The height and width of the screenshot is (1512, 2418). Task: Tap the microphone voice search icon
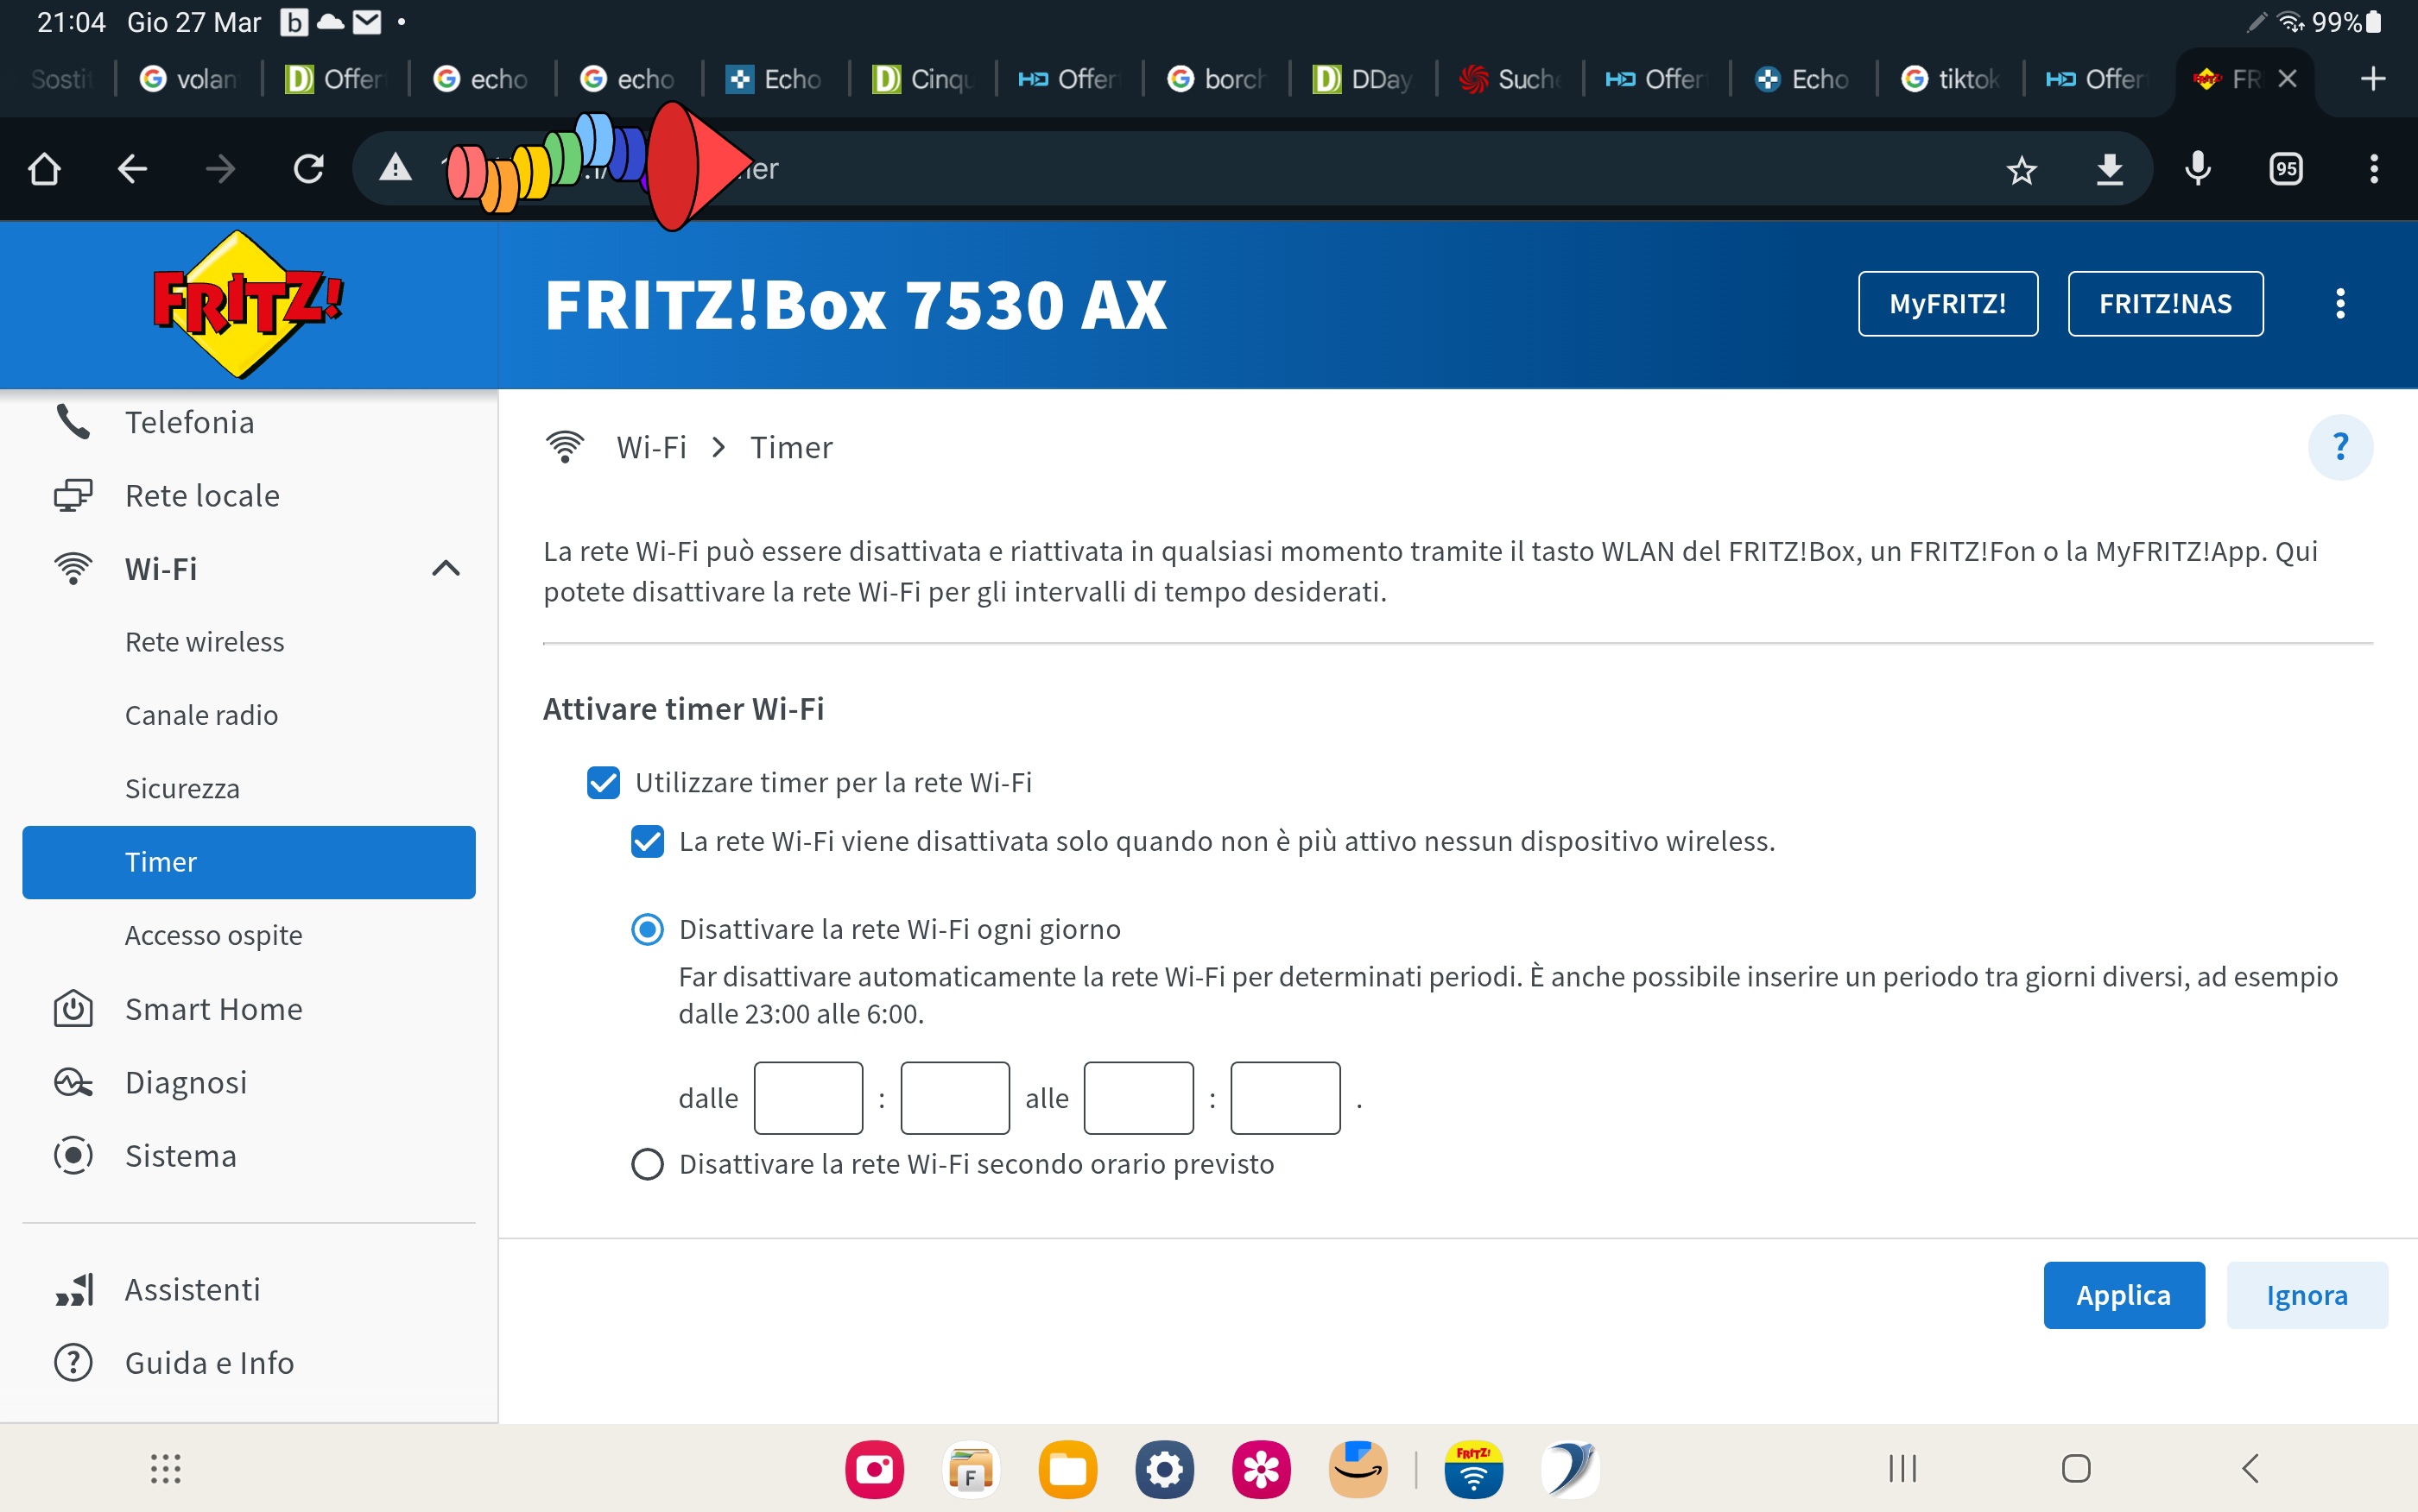(x=2198, y=168)
